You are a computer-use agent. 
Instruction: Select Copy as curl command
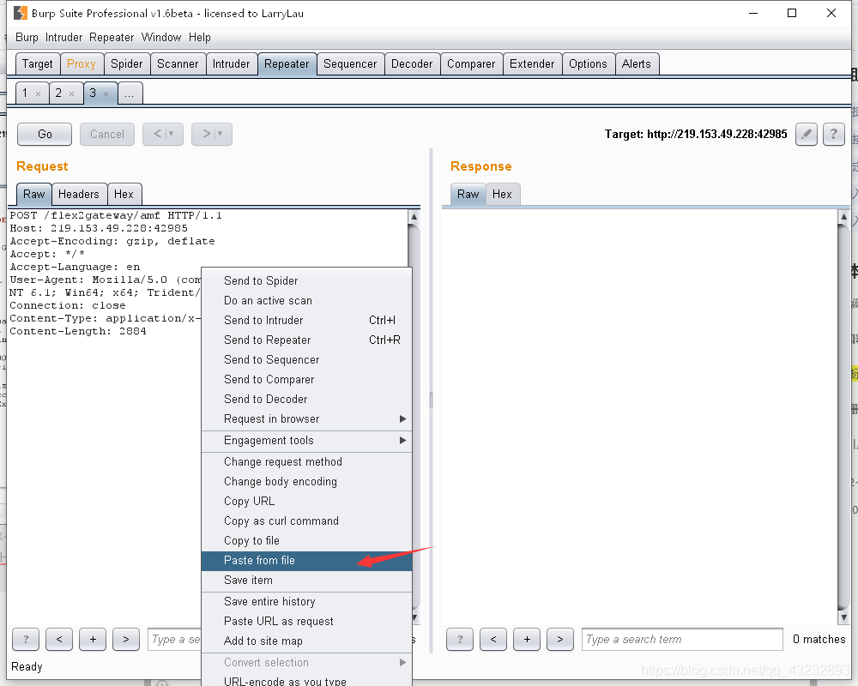point(306,521)
